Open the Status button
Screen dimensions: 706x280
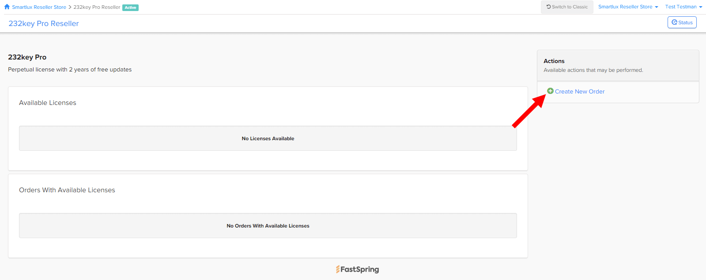(682, 22)
